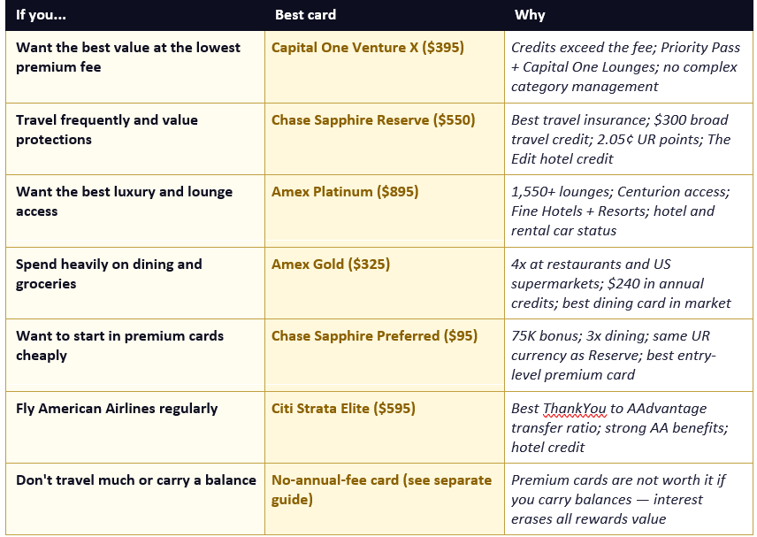
Task: Click the "Want the best luxury and lounge access" cell
Action: pyautogui.click(x=135, y=211)
